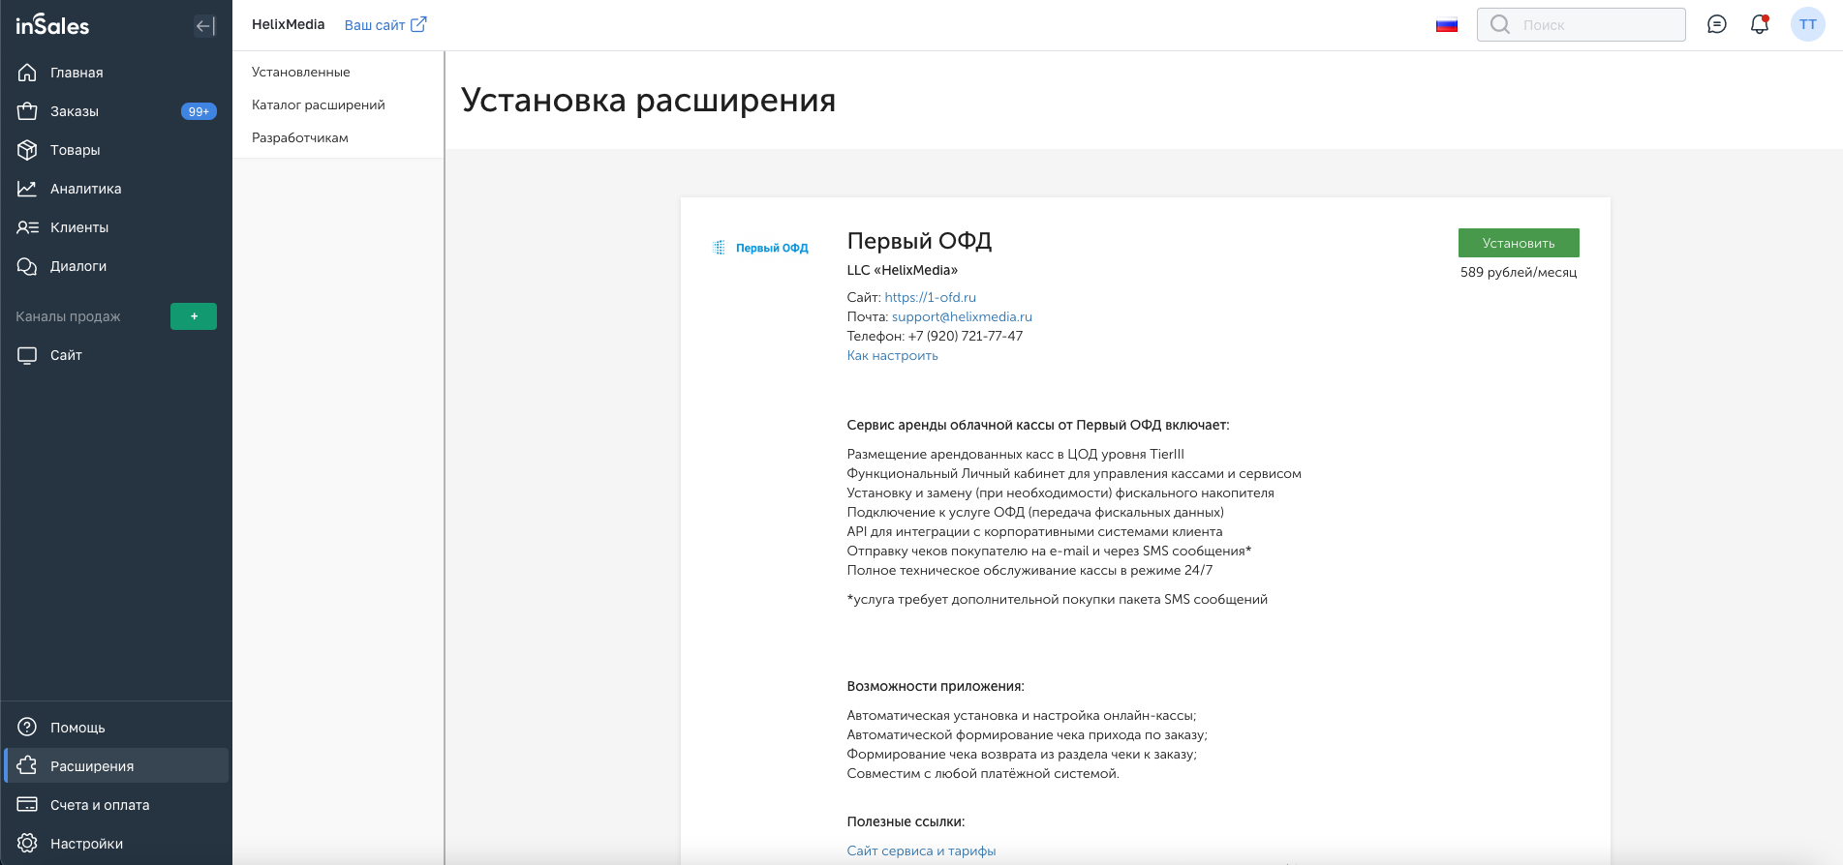Open the https://1-ofd.ru link

click(930, 297)
